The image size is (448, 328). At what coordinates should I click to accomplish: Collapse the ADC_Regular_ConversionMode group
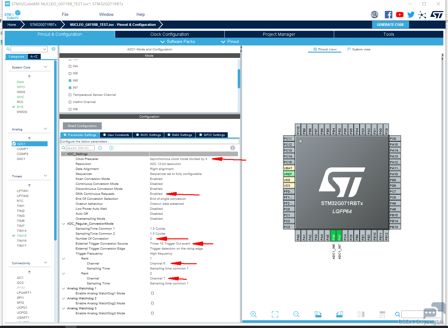[x=63, y=224]
